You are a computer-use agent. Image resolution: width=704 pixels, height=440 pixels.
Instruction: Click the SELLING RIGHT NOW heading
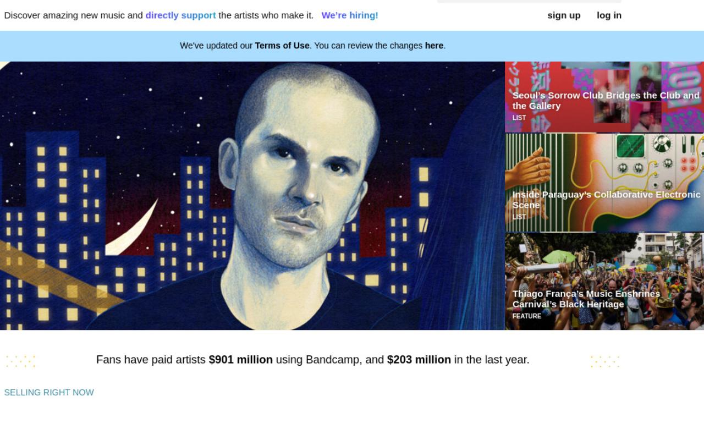pos(49,392)
